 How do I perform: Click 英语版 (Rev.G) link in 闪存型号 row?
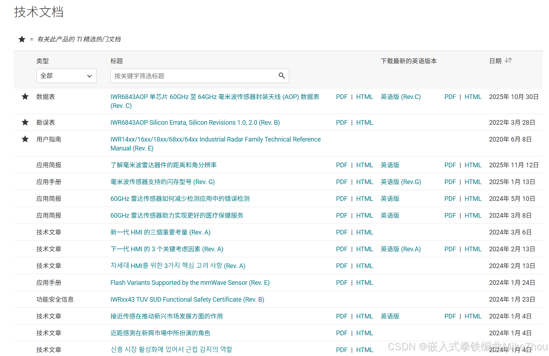click(401, 182)
